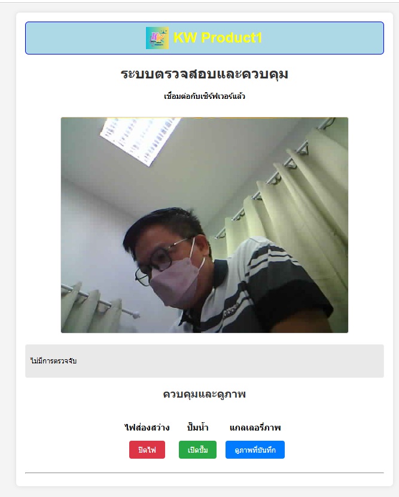
Task: Click the horizontal divider line below buttons
Action: [x=205, y=472]
